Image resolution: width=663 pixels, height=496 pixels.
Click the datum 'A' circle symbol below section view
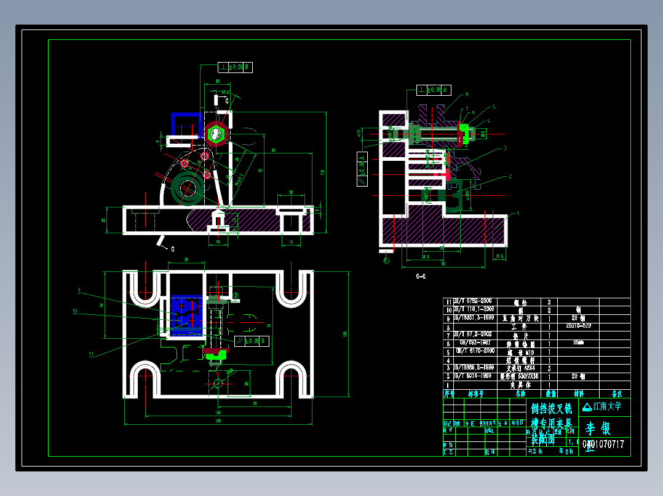(386, 260)
